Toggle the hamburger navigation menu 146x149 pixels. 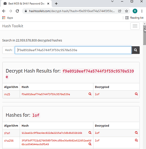(x=135, y=26)
